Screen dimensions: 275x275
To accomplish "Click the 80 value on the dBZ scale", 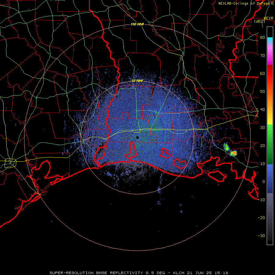I will tap(262, 38).
